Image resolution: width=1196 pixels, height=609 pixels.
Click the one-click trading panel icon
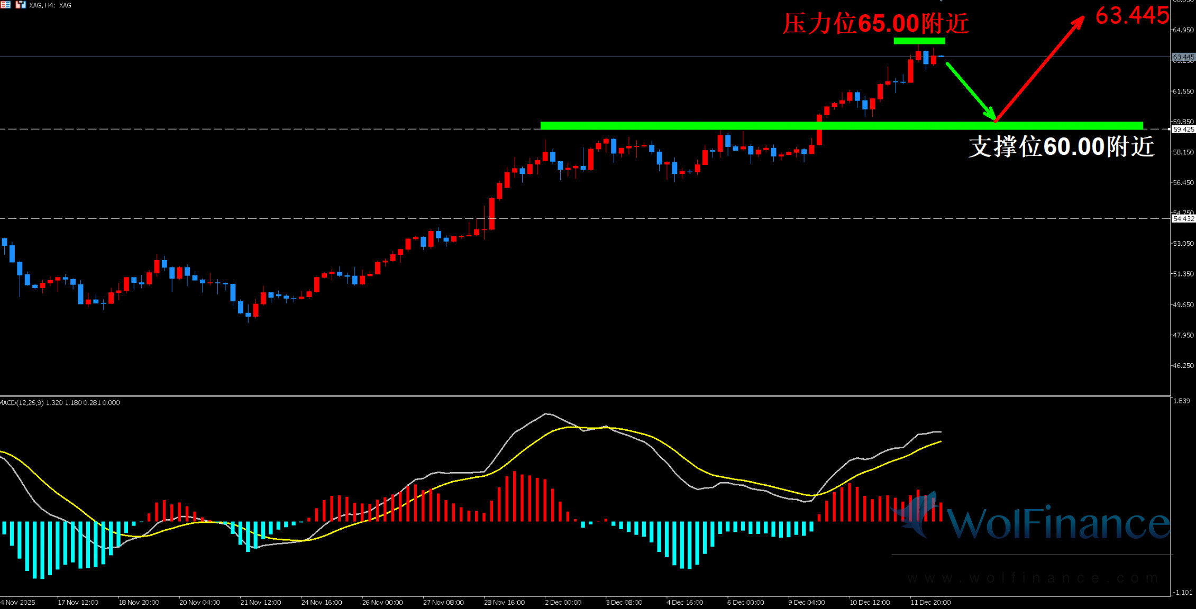tap(21, 5)
